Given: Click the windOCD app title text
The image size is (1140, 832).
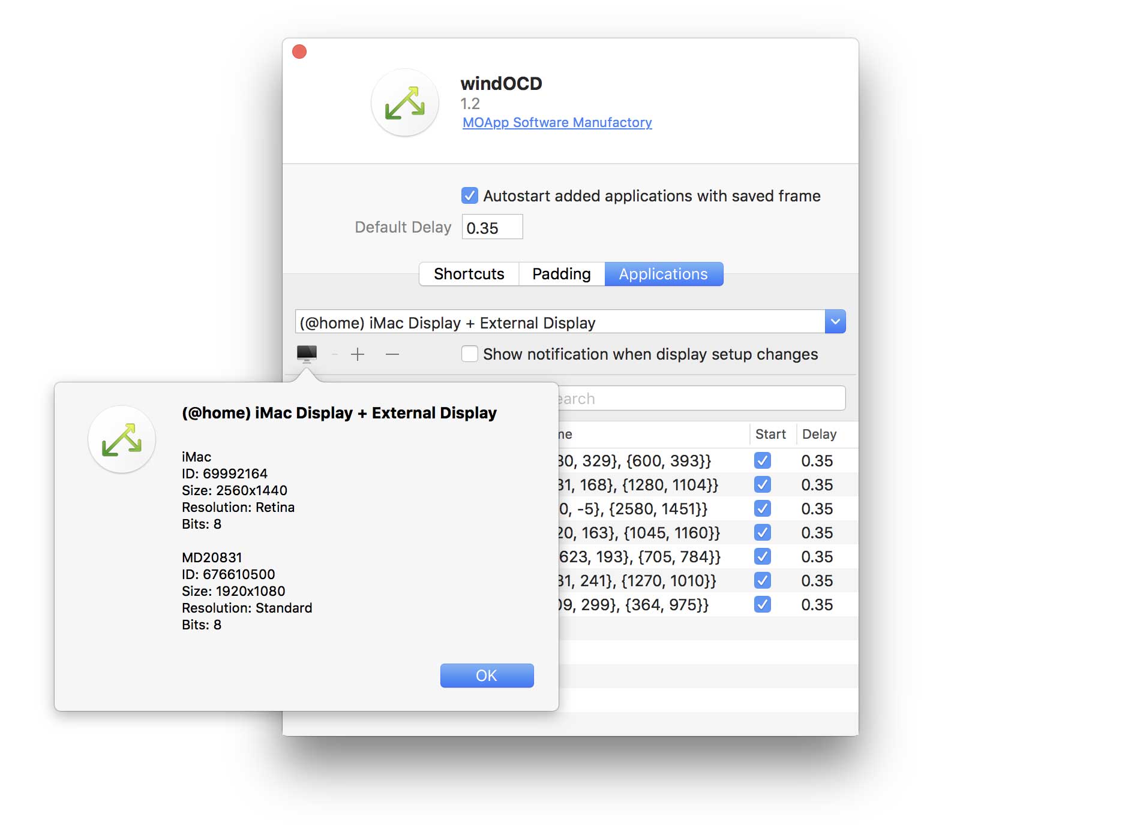Looking at the screenshot, I should (501, 83).
